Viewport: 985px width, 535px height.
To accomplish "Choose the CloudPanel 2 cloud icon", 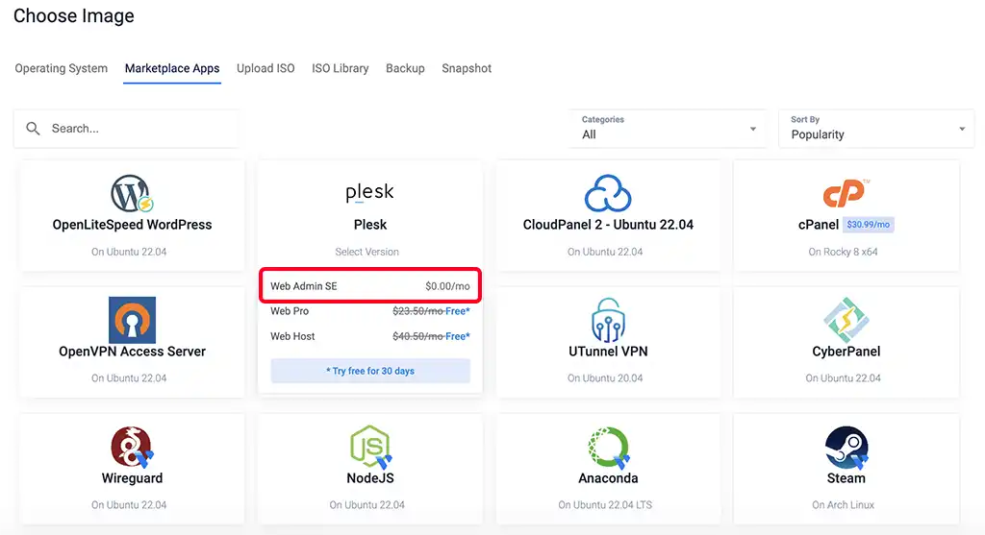I will [608, 193].
